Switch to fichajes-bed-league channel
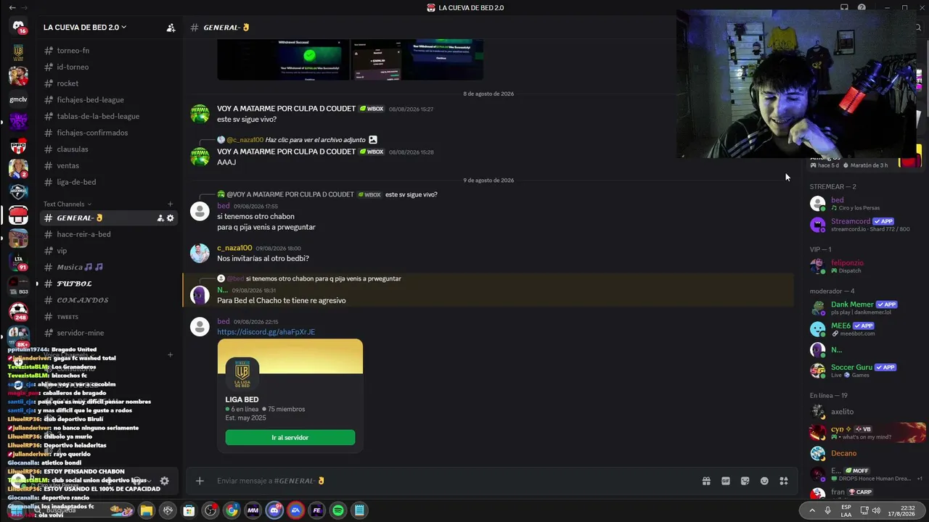This screenshot has height=522, width=929. click(x=107, y=100)
